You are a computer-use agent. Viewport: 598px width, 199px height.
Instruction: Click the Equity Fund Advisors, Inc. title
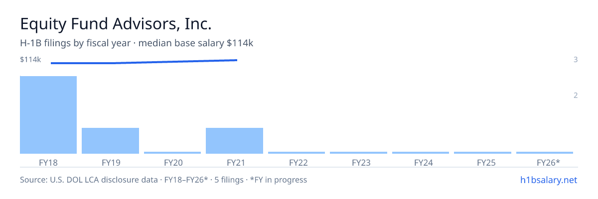(x=116, y=24)
